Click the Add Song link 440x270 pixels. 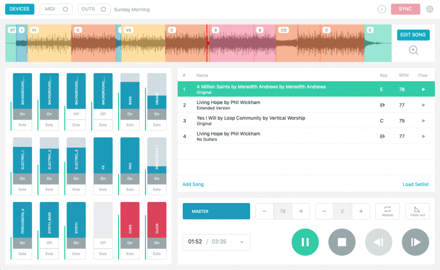(193, 184)
